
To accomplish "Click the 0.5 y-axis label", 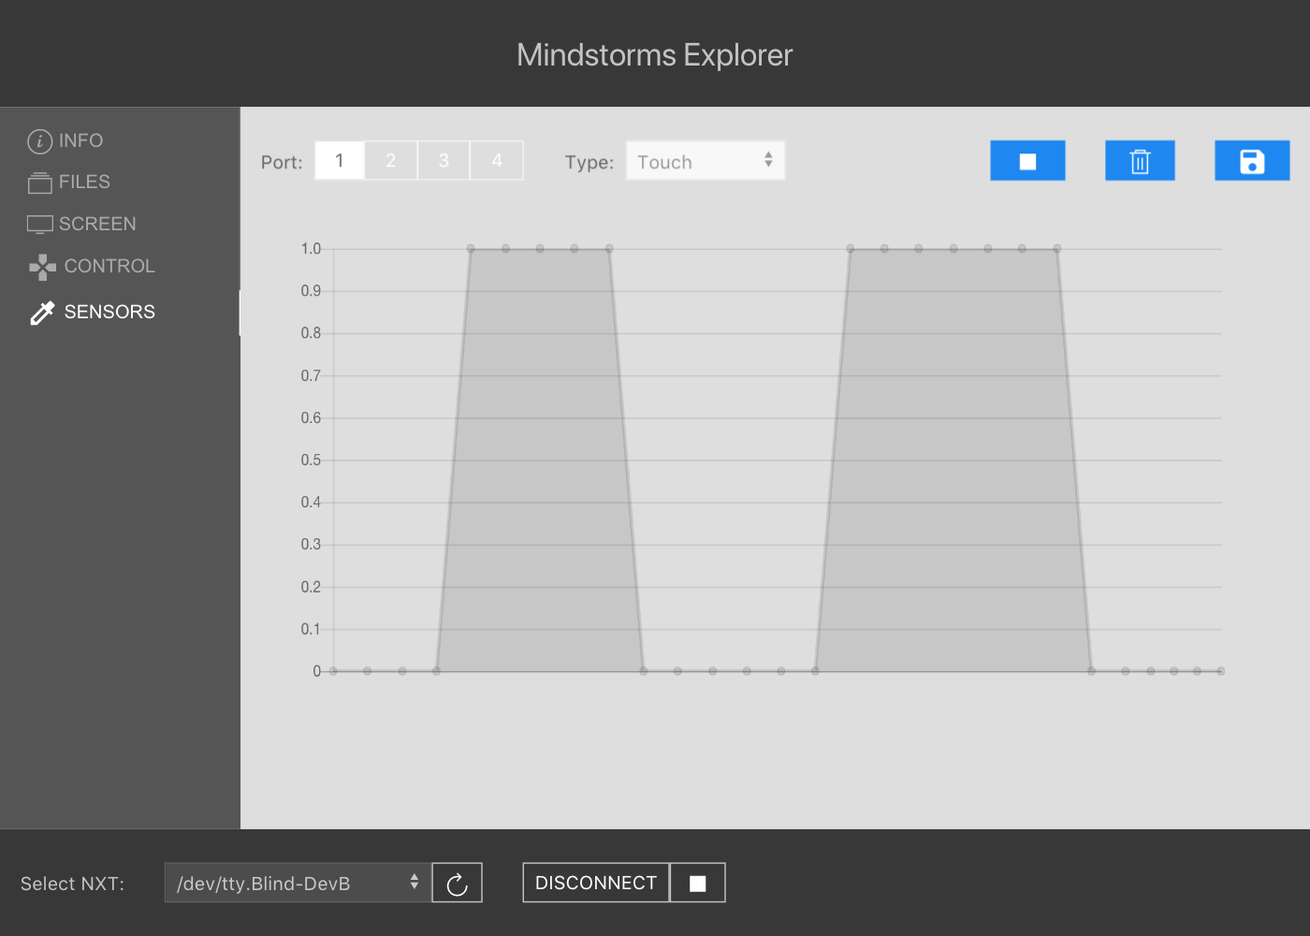I will [311, 461].
